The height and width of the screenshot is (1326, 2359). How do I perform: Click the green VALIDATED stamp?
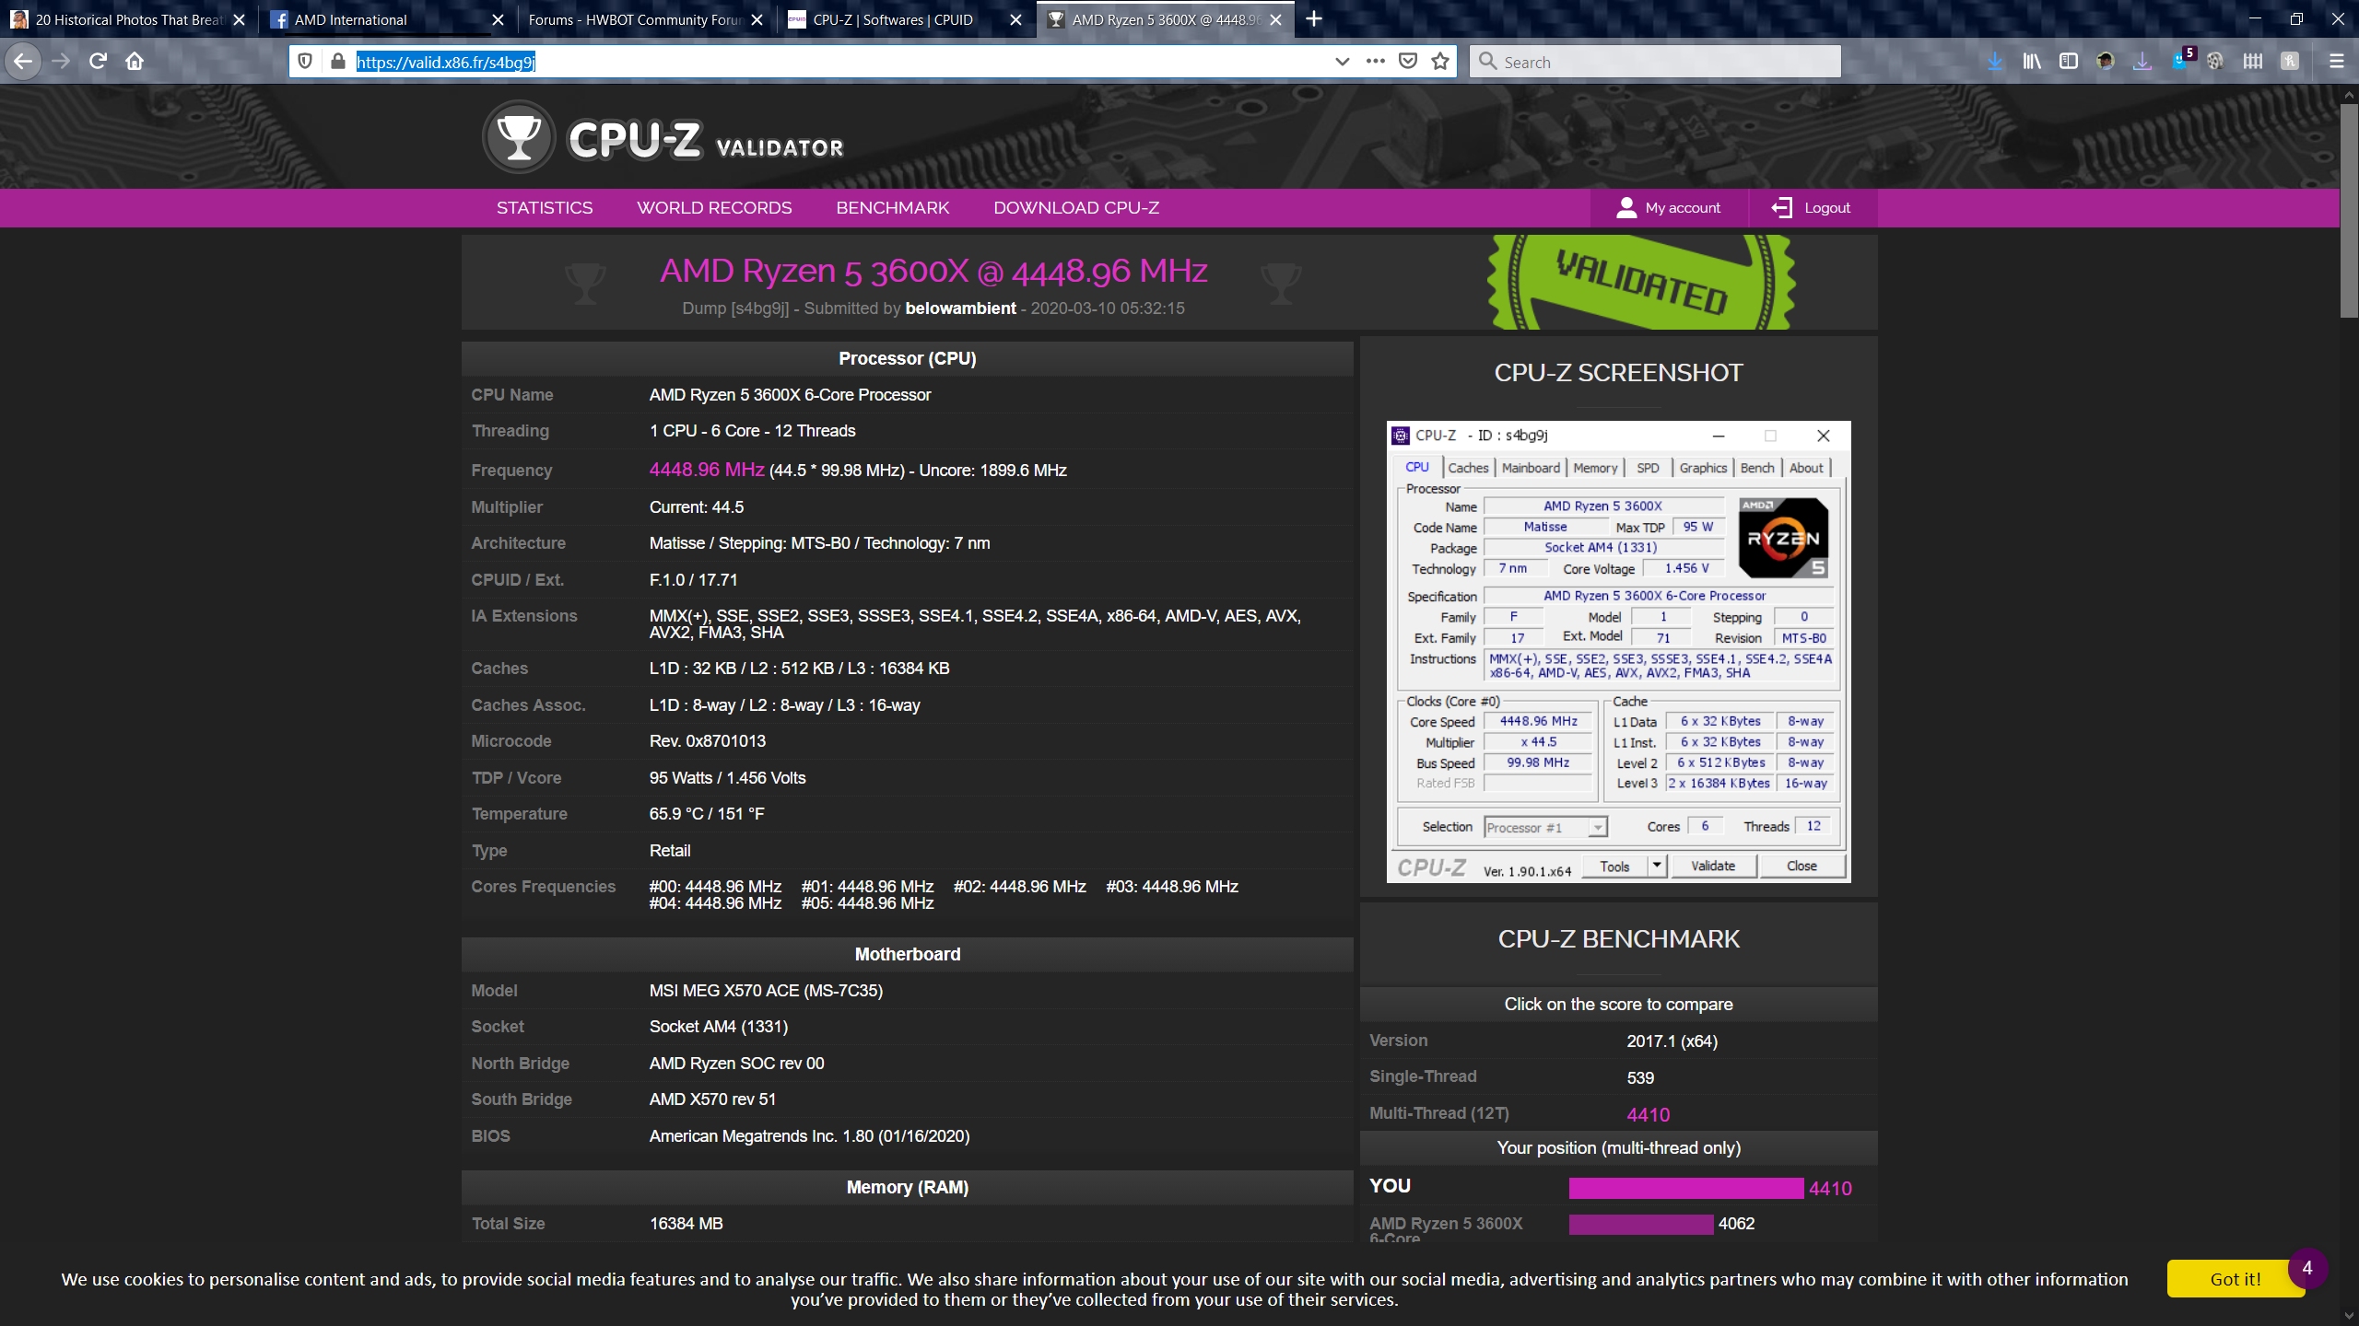1641,282
